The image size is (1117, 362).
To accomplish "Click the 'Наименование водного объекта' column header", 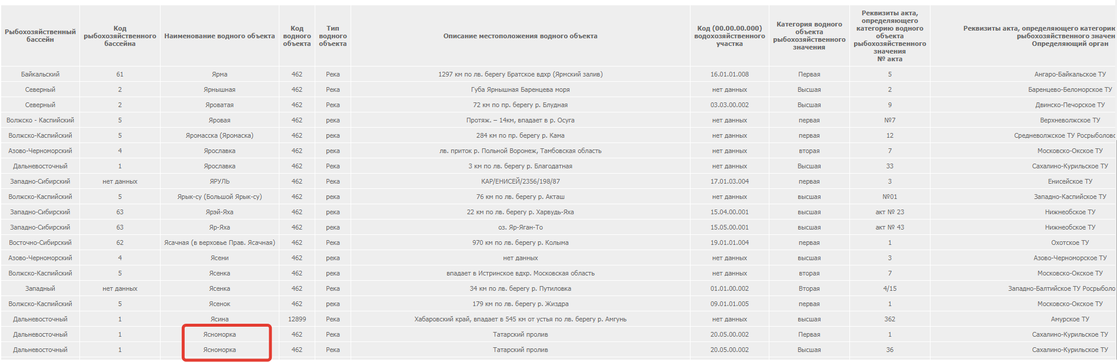I will [x=219, y=36].
